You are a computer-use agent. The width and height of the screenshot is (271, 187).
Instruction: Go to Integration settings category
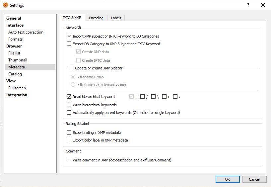click(17, 95)
